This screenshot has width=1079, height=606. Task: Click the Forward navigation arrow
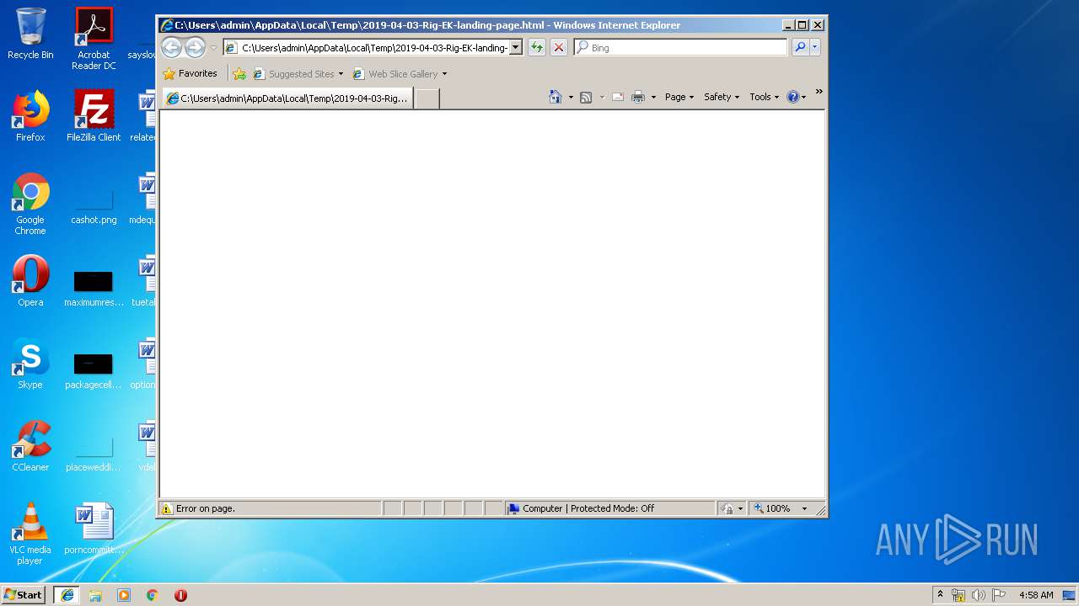[195, 47]
